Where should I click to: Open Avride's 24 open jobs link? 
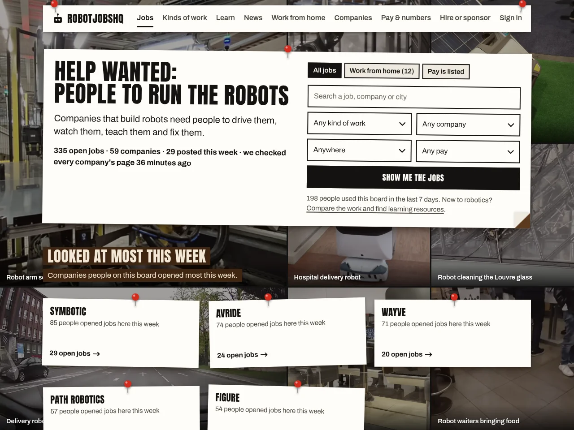242,355
